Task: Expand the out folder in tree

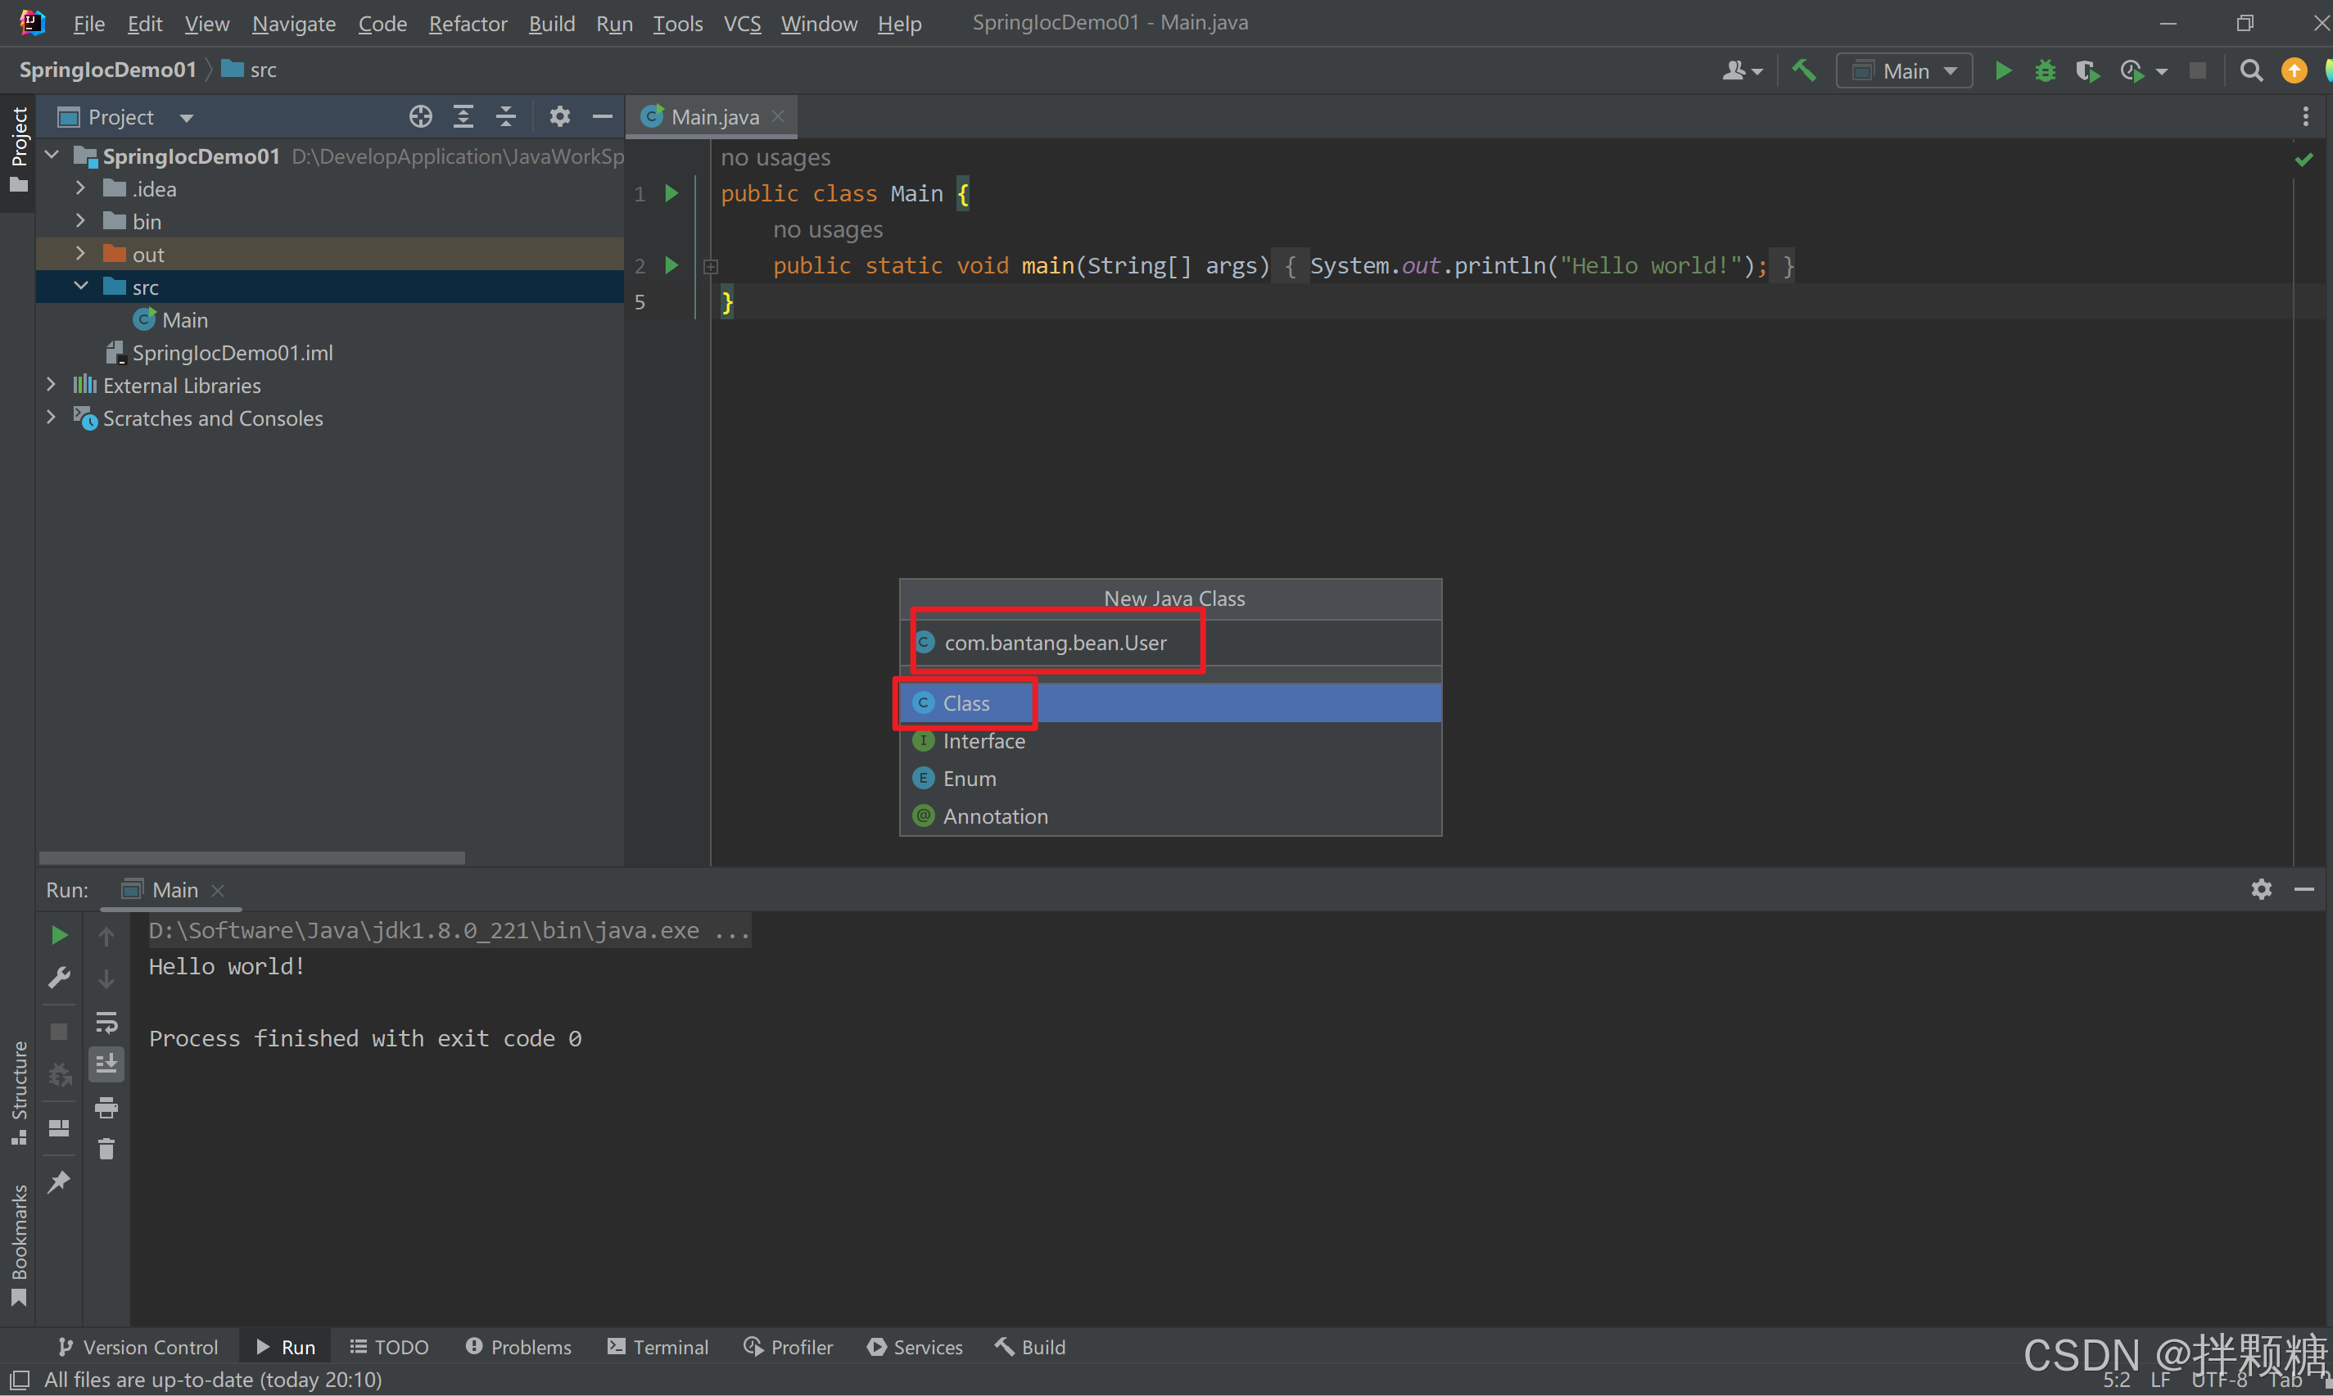Action: pos(80,254)
